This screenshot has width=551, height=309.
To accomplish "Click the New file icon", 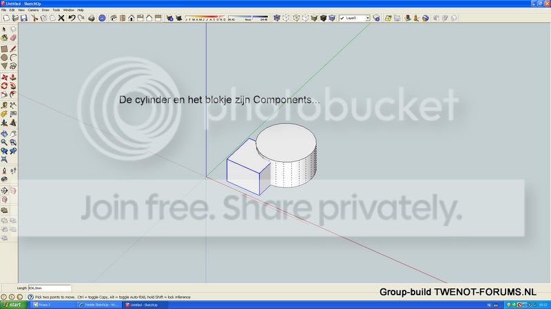I will pyautogui.click(x=6, y=18).
